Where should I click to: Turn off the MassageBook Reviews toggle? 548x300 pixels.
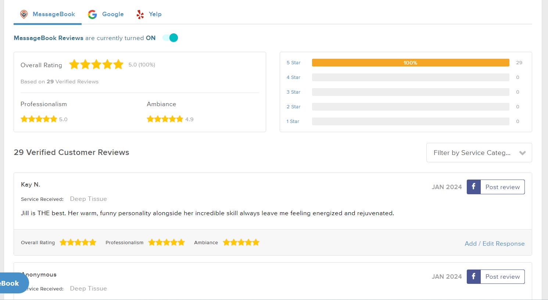[x=170, y=38]
